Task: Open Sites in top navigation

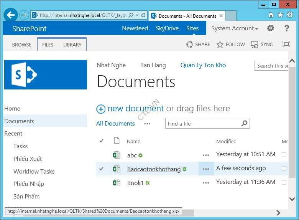Action: coord(192,28)
